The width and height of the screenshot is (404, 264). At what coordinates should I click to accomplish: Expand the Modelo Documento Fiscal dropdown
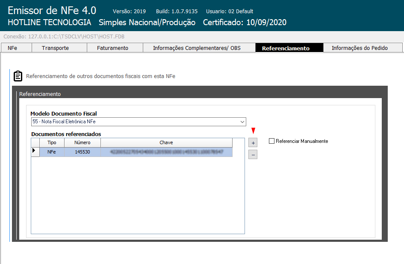242,122
